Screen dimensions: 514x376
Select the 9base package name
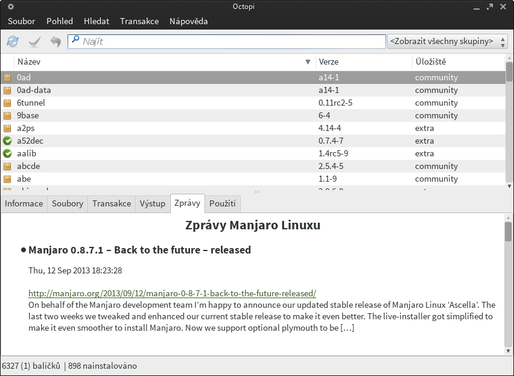point(28,116)
